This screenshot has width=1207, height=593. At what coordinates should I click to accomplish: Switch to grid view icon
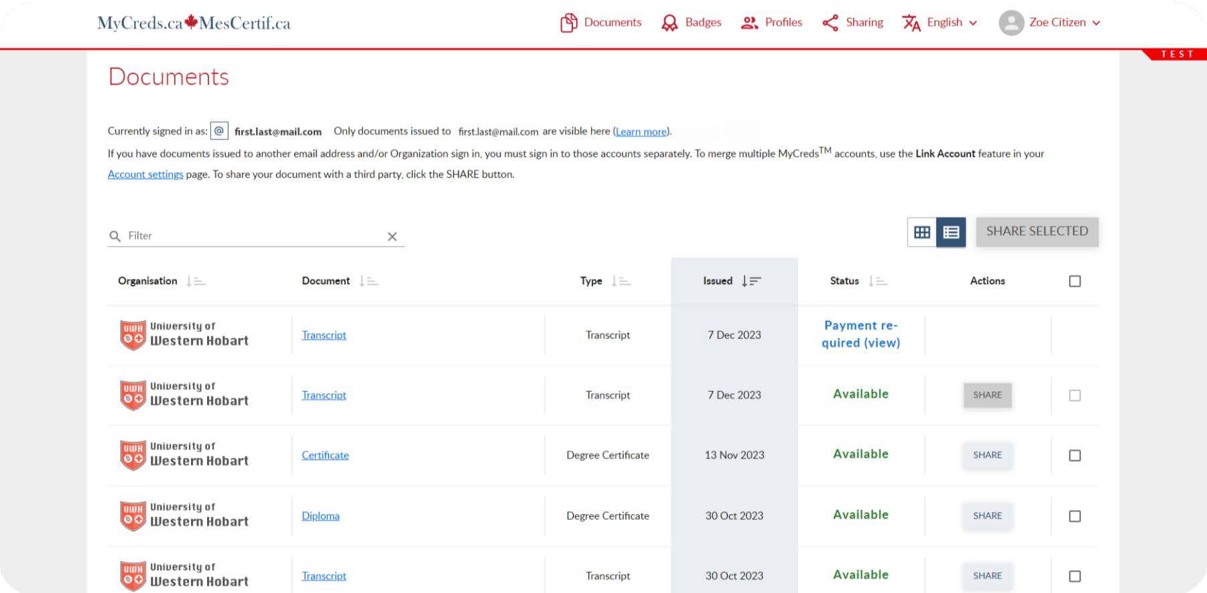click(922, 232)
